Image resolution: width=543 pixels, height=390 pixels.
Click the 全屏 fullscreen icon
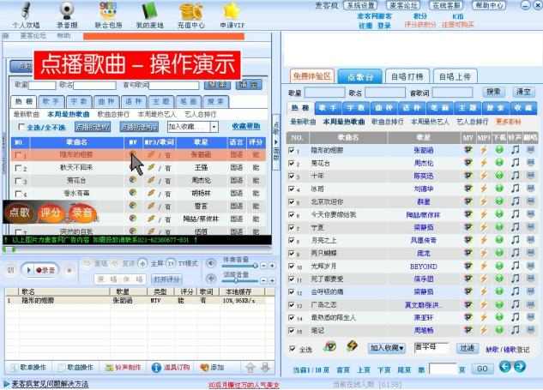pyautogui.click(x=142, y=264)
